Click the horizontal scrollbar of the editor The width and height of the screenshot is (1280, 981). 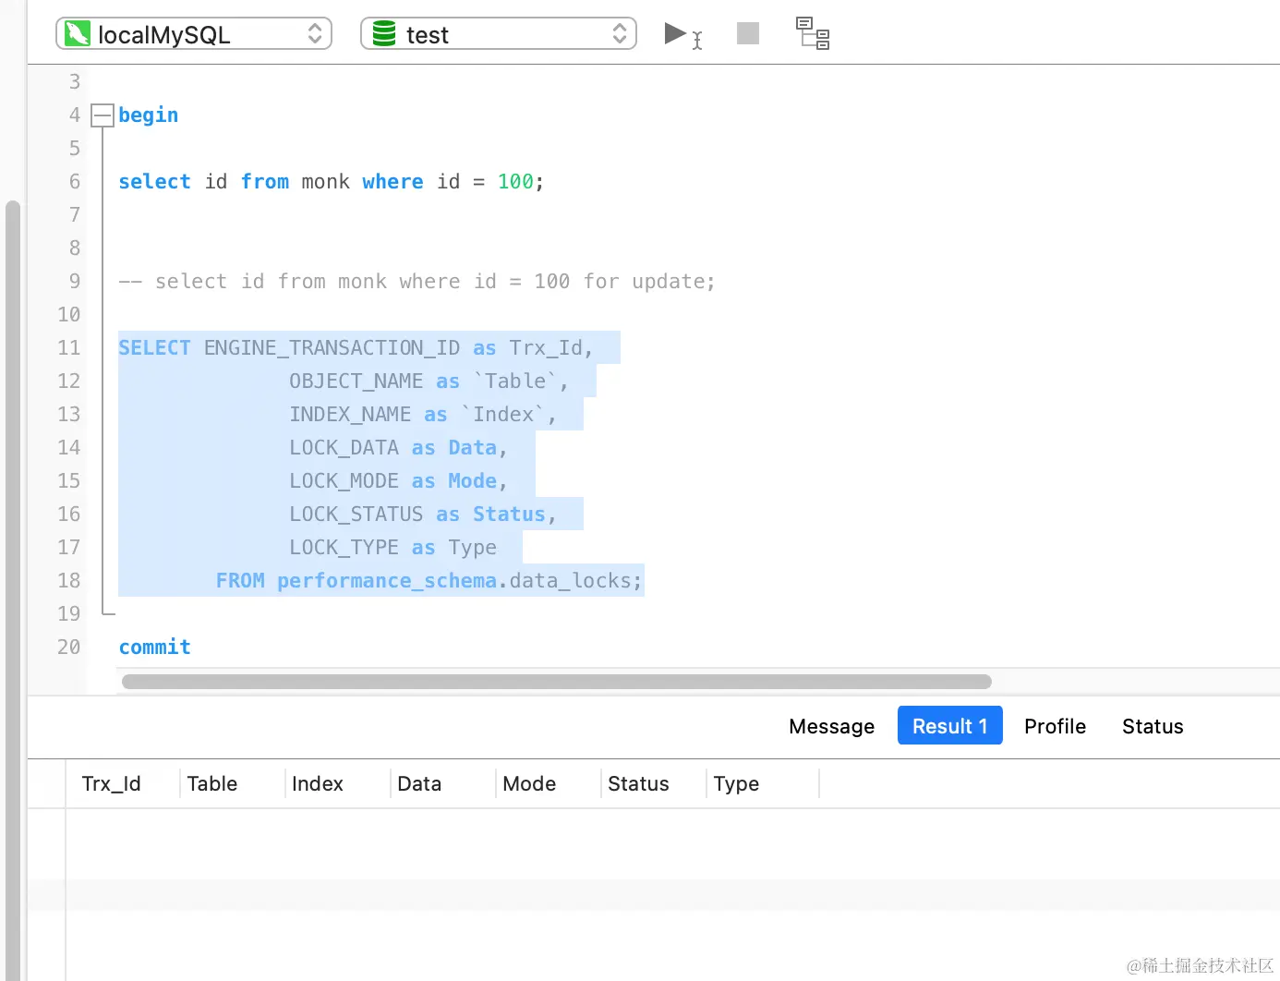[556, 682]
